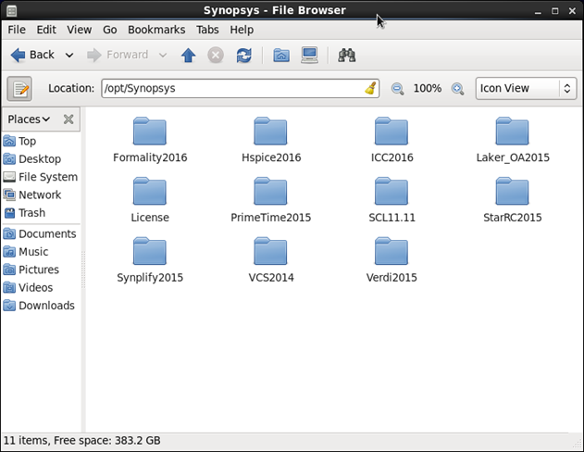This screenshot has height=452, width=584.
Task: Clear the location field with broom icon
Action: (x=370, y=88)
